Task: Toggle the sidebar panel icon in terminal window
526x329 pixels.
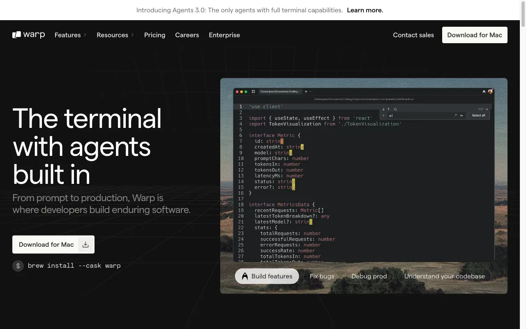Action: click(253, 92)
